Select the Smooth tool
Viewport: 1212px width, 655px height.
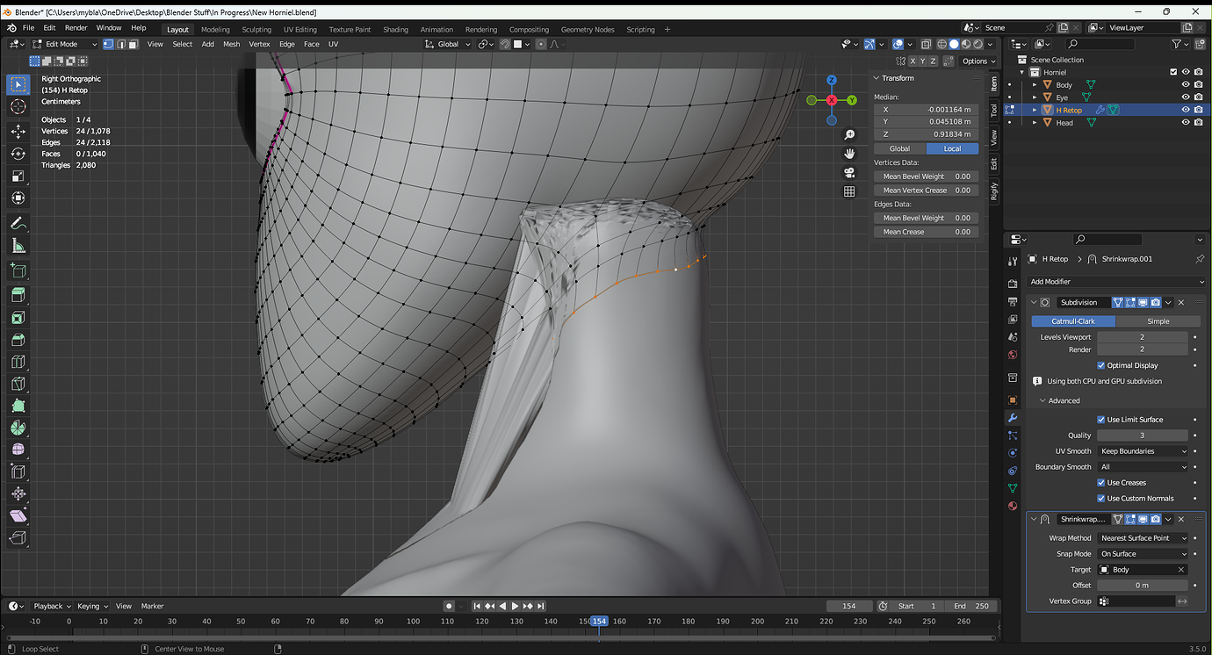tap(18, 450)
